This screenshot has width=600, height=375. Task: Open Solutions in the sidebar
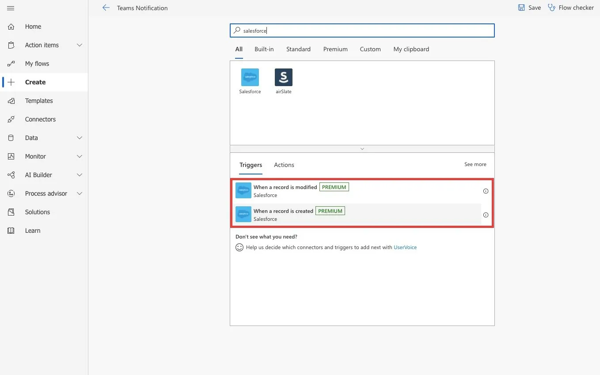pos(38,212)
